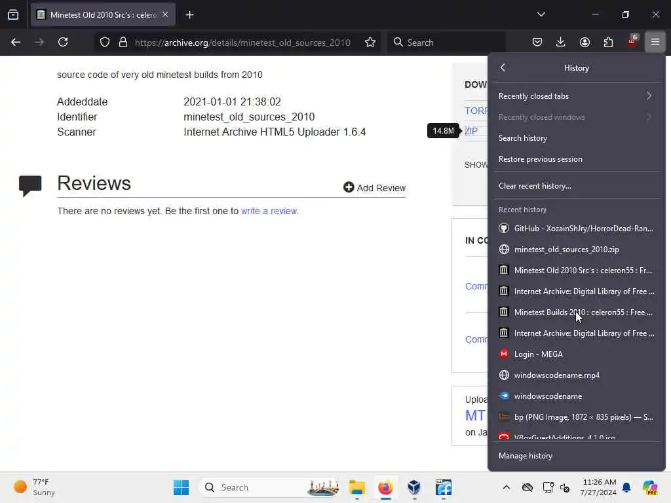671x503 pixels.
Task: Open the clock showing 11:26 AM
Action: pos(598,487)
